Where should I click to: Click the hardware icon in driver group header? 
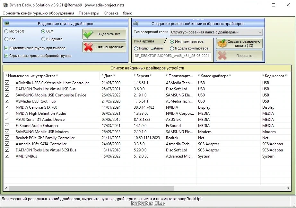point(7,23)
